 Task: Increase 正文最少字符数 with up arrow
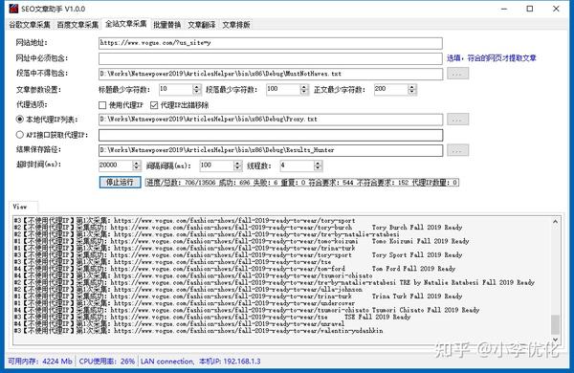[412, 87]
